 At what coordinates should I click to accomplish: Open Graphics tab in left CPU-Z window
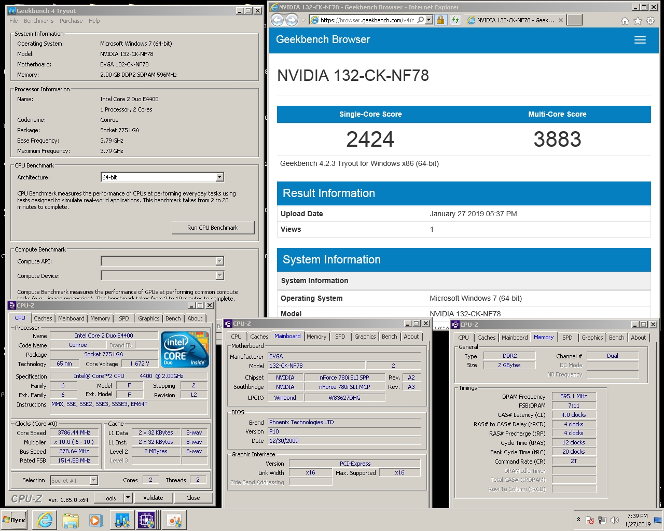coord(149,318)
